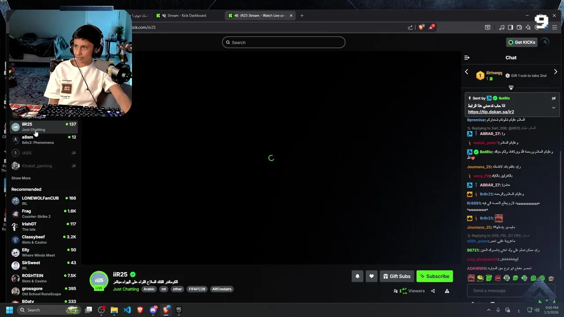Click the ADANN98 username in chat
Screen dimensions: 564x317
click(477, 268)
